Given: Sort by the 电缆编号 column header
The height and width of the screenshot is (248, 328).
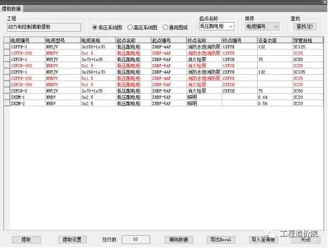Looking at the screenshot, I should coord(27,40).
